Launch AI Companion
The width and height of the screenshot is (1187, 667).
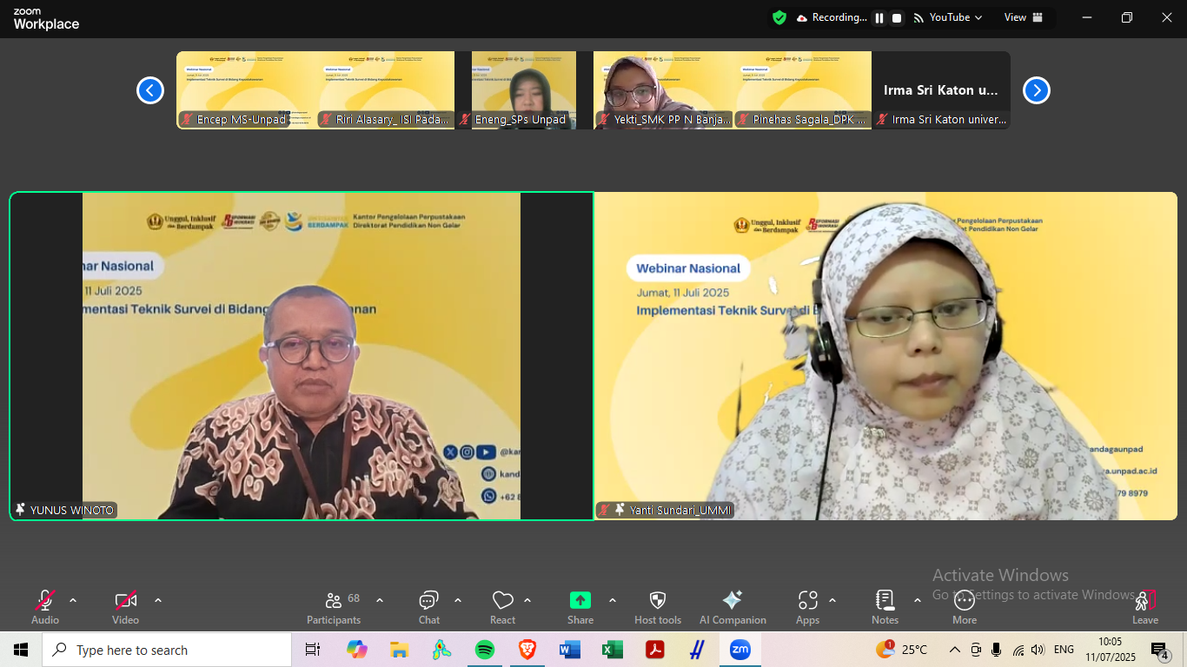click(733, 606)
